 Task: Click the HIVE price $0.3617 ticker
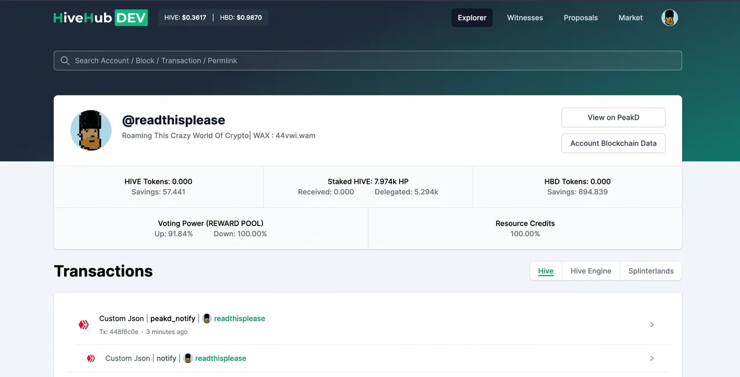185,17
